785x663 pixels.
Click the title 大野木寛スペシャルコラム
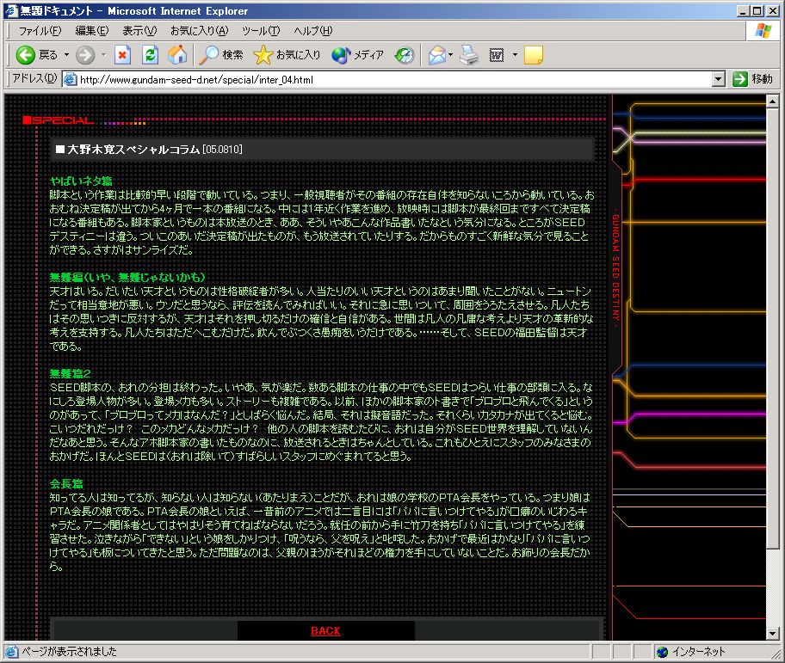(133, 149)
